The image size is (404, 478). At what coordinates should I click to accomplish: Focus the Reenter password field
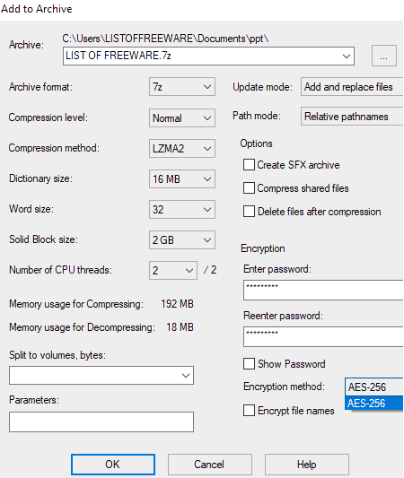point(323,337)
